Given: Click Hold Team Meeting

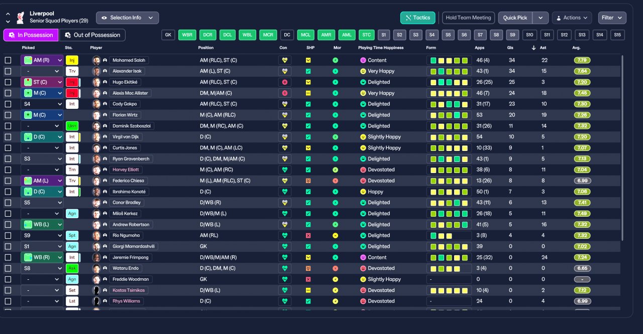Looking at the screenshot, I should coord(468,18).
